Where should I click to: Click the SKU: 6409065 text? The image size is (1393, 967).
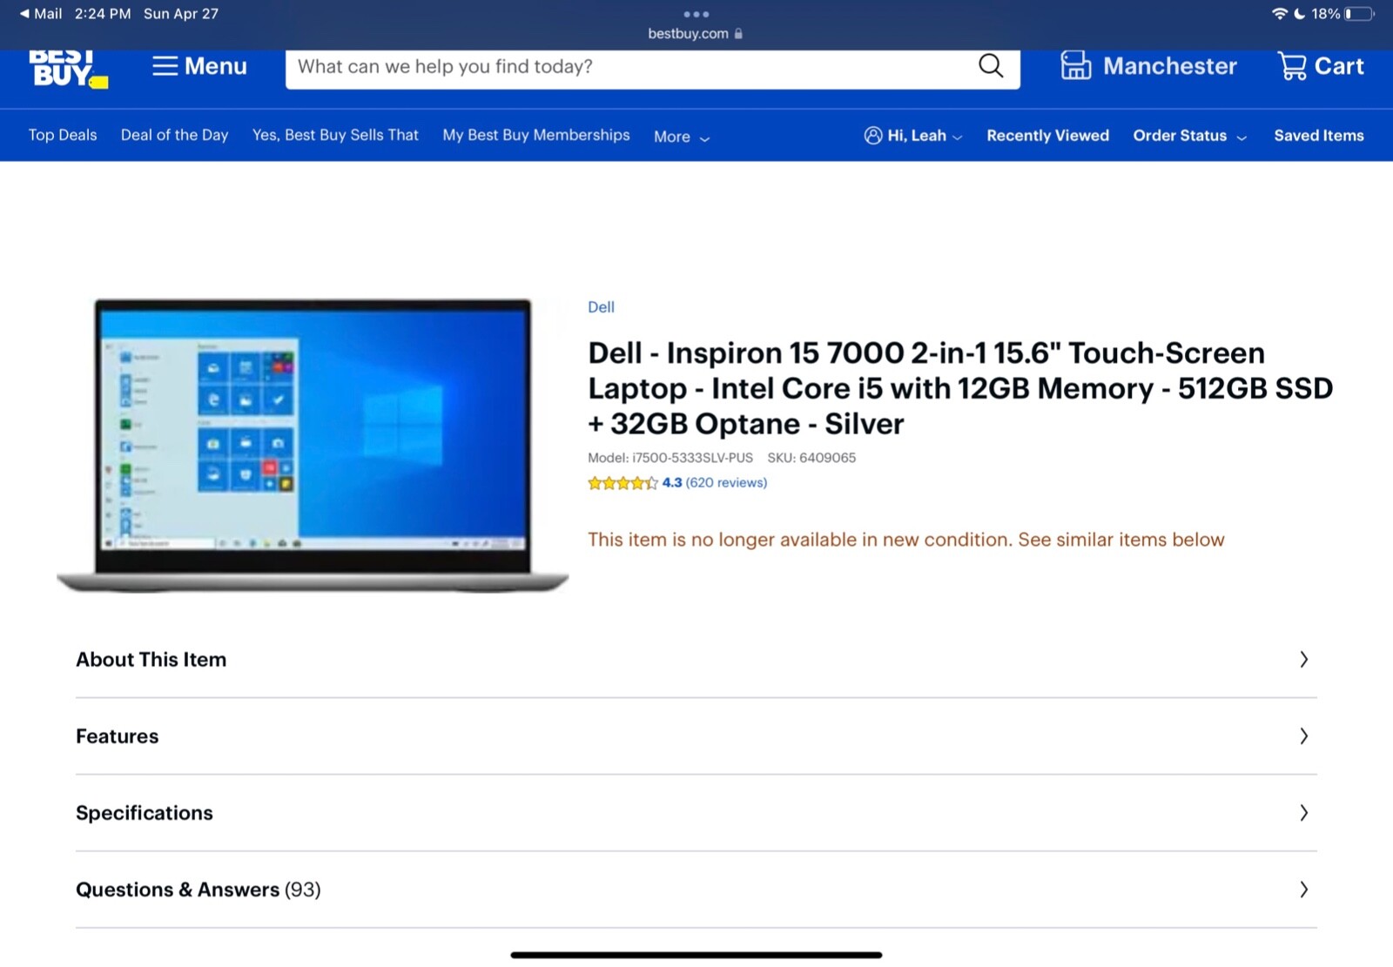811,458
